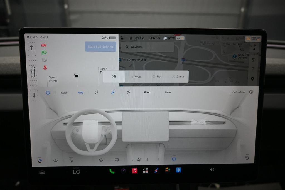Open the Apple Music app
This screenshot has width=285, height=190.
click(x=135, y=171)
